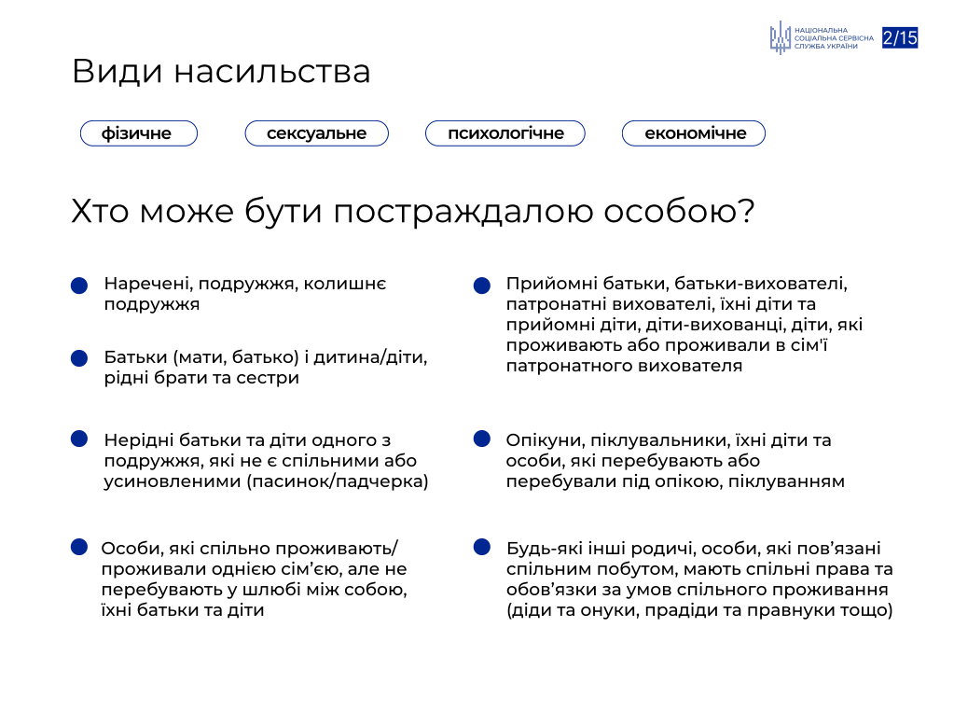Click bullet beside Наречені, подружжя text
The image size is (954, 711).
(79, 286)
